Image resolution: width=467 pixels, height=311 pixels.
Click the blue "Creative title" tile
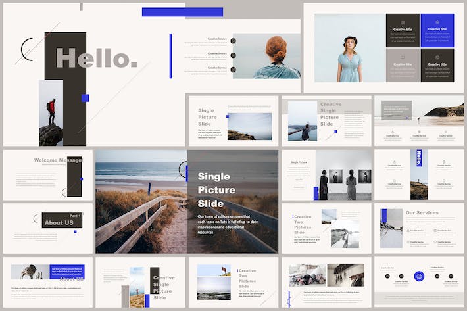pyautogui.click(x=437, y=30)
